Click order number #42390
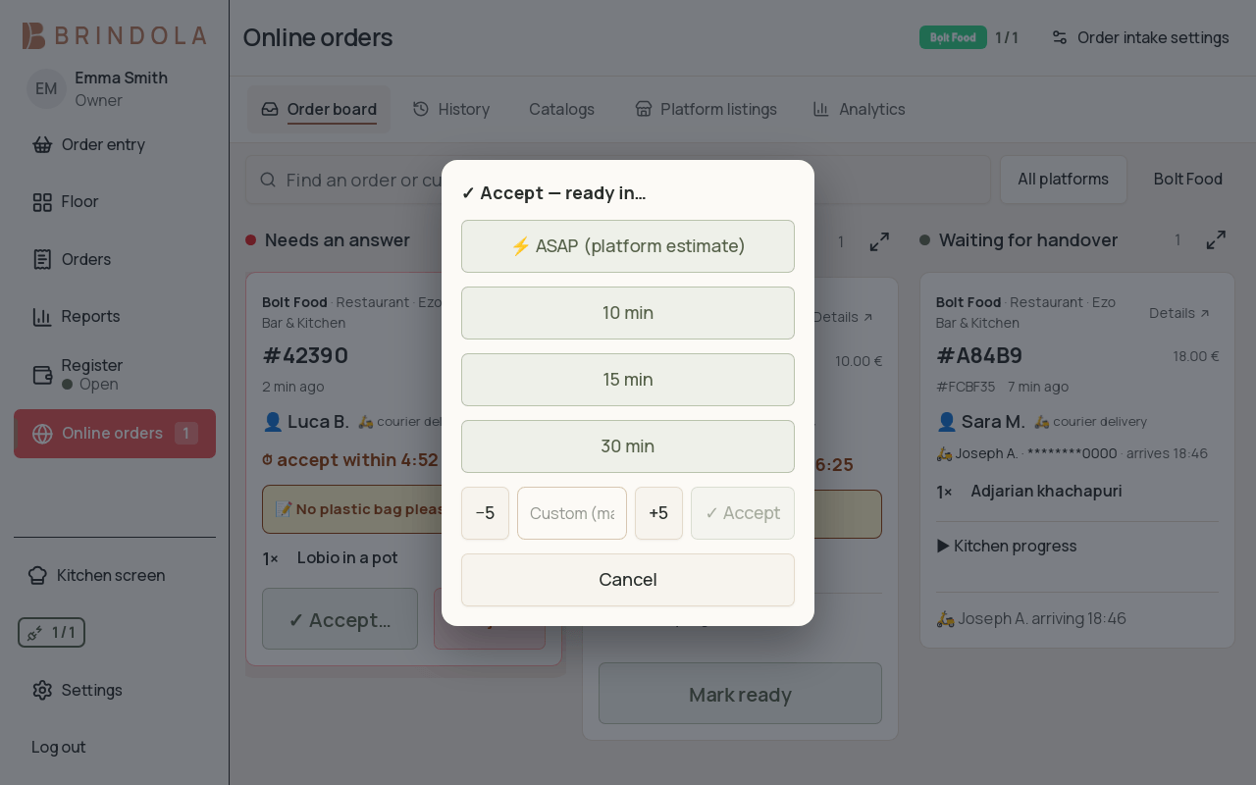This screenshot has width=1256, height=785. [305, 355]
